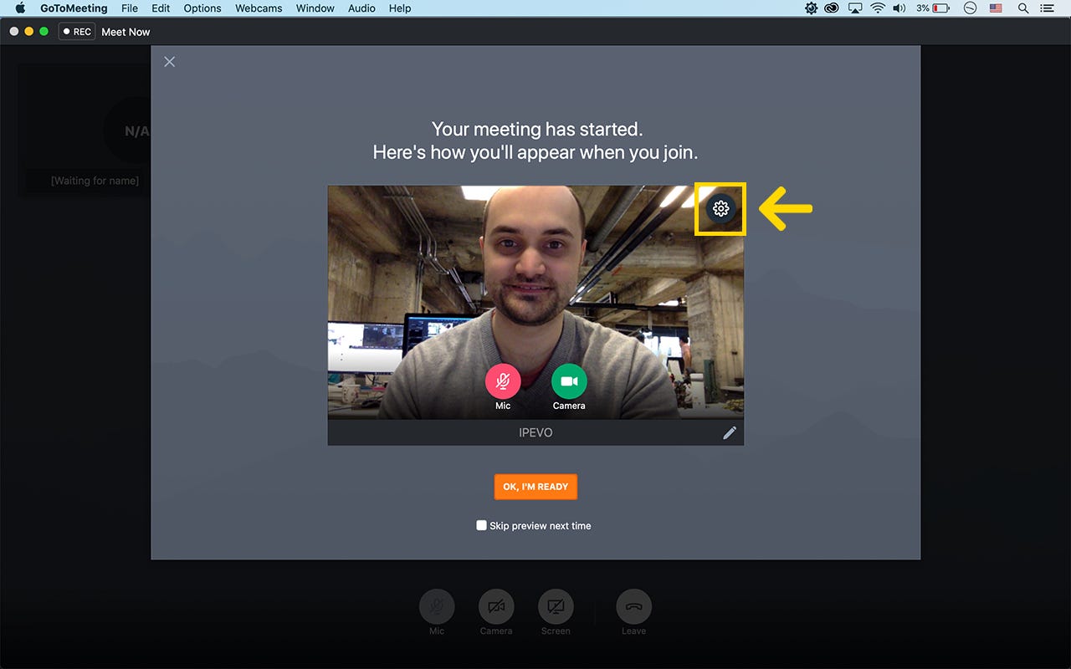The image size is (1071, 669).
Task: Enable Skip preview next time
Action: point(481,524)
